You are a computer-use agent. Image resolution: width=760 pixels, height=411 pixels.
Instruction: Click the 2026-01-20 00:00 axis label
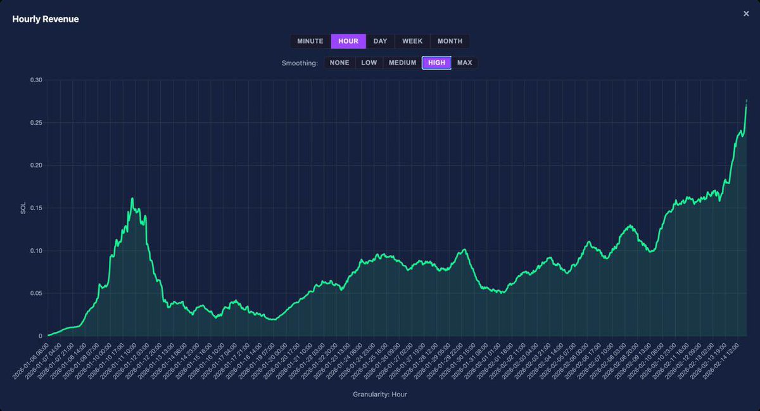coord(269,361)
